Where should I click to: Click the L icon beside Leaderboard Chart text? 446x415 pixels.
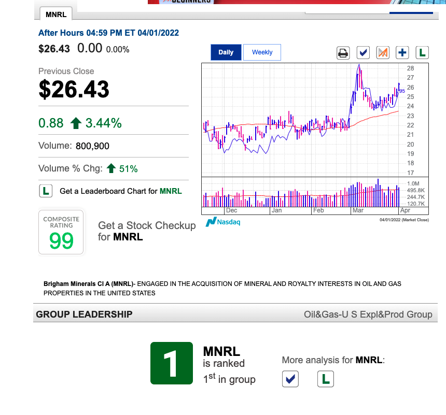pos(46,191)
